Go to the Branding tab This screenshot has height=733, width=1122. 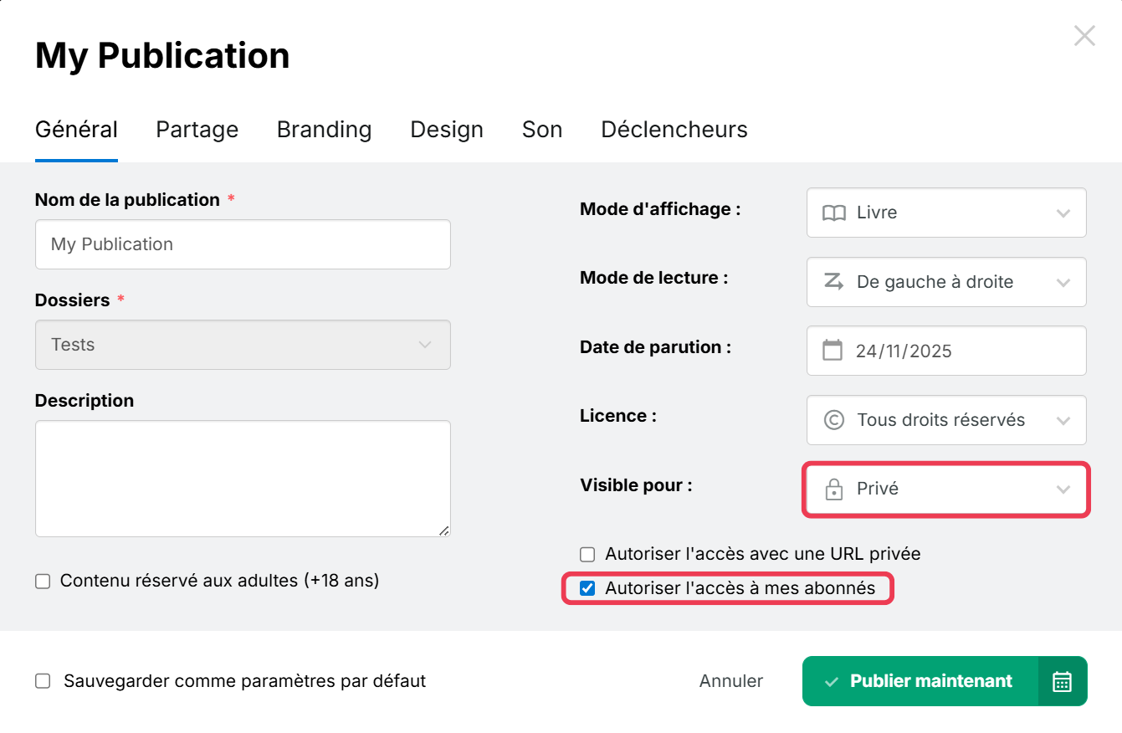pos(324,130)
